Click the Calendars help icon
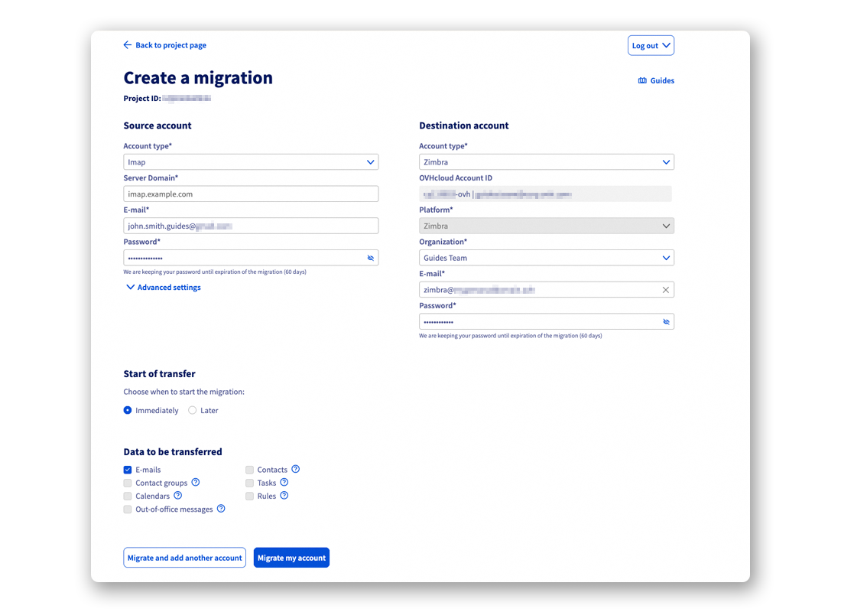 (178, 496)
